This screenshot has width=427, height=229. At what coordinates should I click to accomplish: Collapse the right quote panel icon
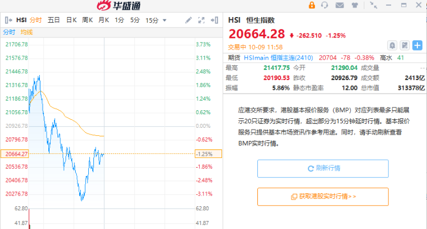pos(214,20)
